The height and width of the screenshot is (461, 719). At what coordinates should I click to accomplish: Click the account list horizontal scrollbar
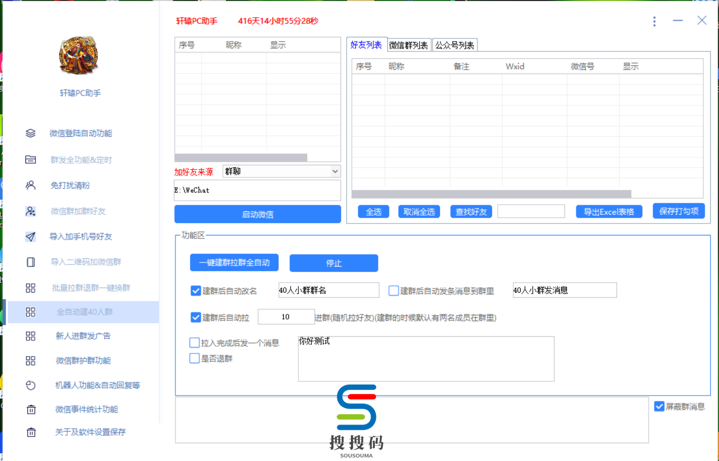pyautogui.click(x=241, y=157)
